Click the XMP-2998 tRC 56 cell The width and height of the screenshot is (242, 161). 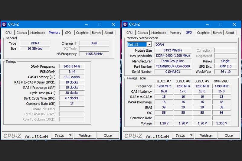[222, 113]
